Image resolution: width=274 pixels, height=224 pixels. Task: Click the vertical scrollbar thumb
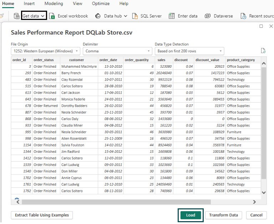[264, 123]
